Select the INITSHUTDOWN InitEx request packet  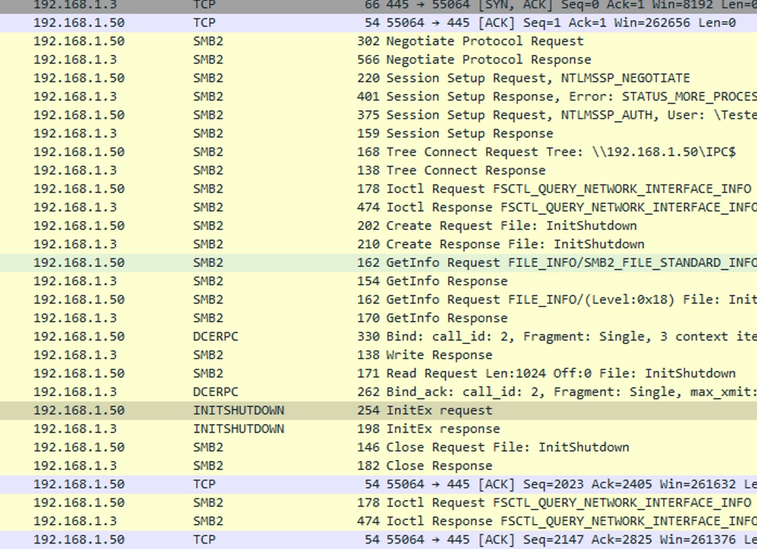coord(378,410)
